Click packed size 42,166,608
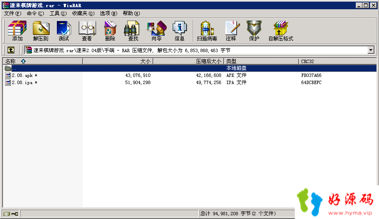The image size is (379, 219). [208, 76]
